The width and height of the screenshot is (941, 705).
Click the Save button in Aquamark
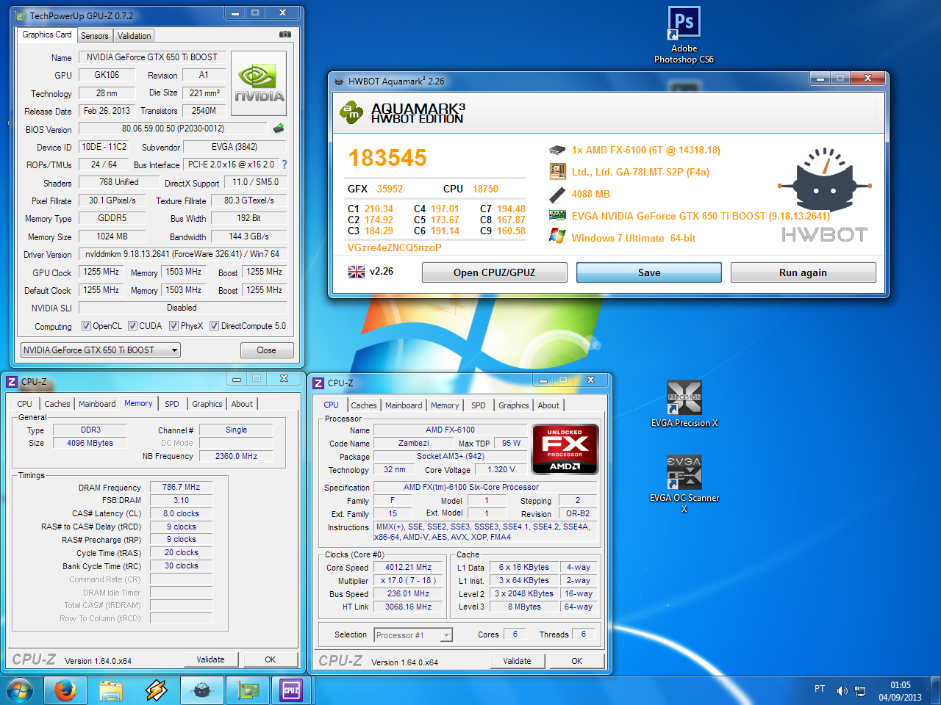pos(649,272)
